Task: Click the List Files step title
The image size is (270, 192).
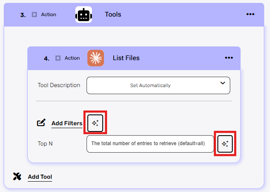Action: pyautogui.click(x=126, y=58)
